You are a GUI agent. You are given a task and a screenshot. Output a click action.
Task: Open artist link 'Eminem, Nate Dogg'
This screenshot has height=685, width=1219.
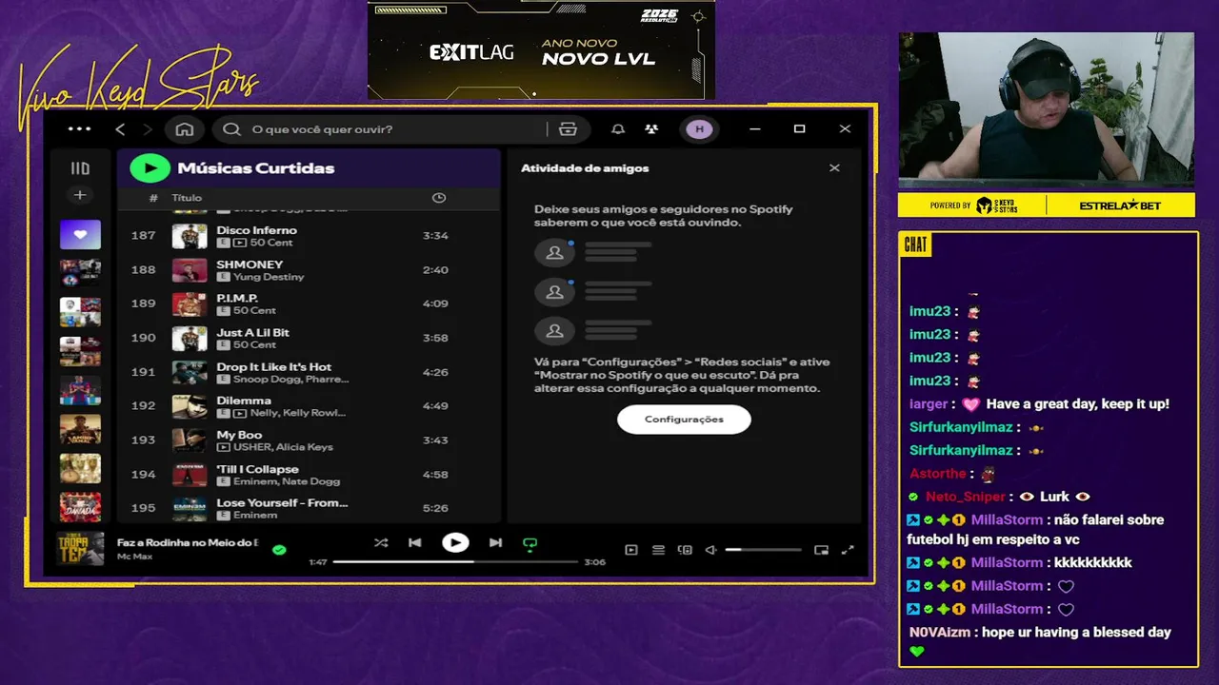(x=287, y=481)
